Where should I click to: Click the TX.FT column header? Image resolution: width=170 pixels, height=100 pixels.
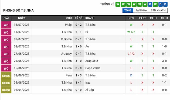pos(142,18)
